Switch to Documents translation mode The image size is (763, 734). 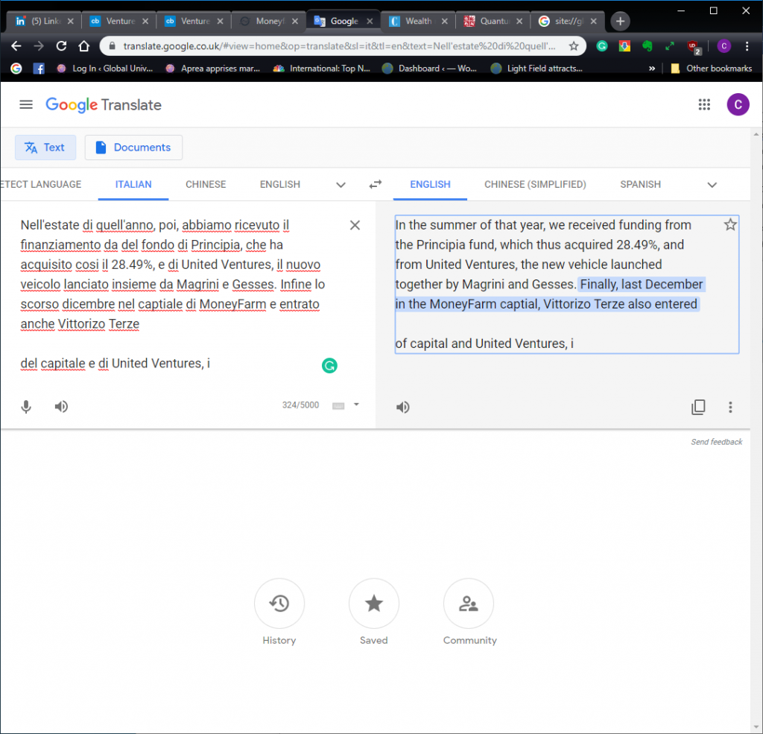[133, 148]
